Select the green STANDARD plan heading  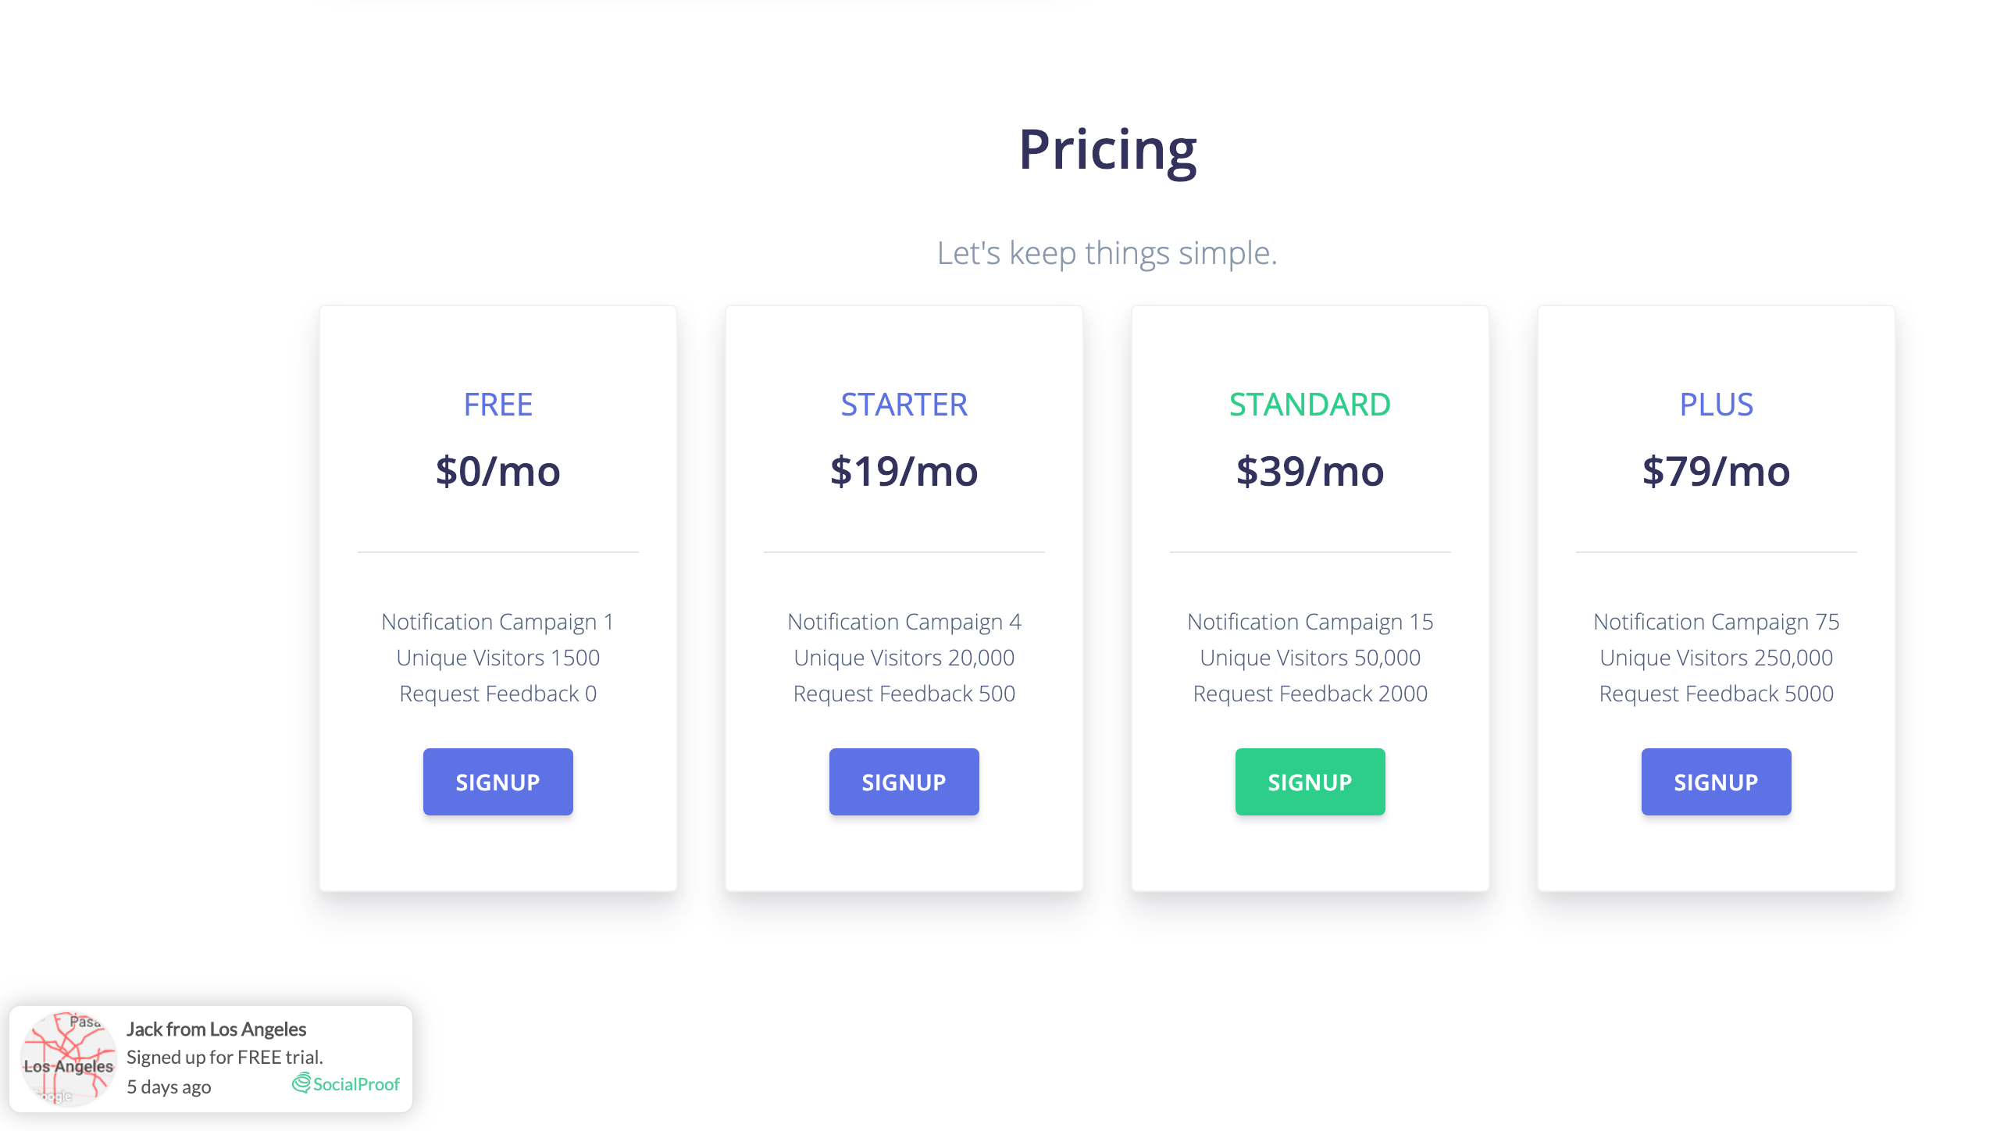point(1310,405)
